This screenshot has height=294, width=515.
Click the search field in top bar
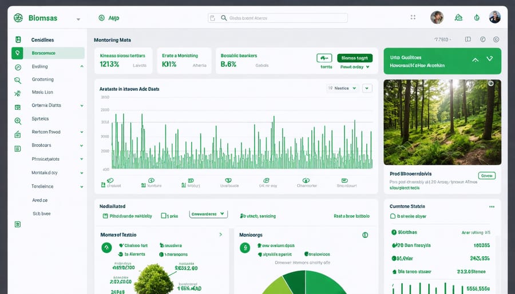278,18
